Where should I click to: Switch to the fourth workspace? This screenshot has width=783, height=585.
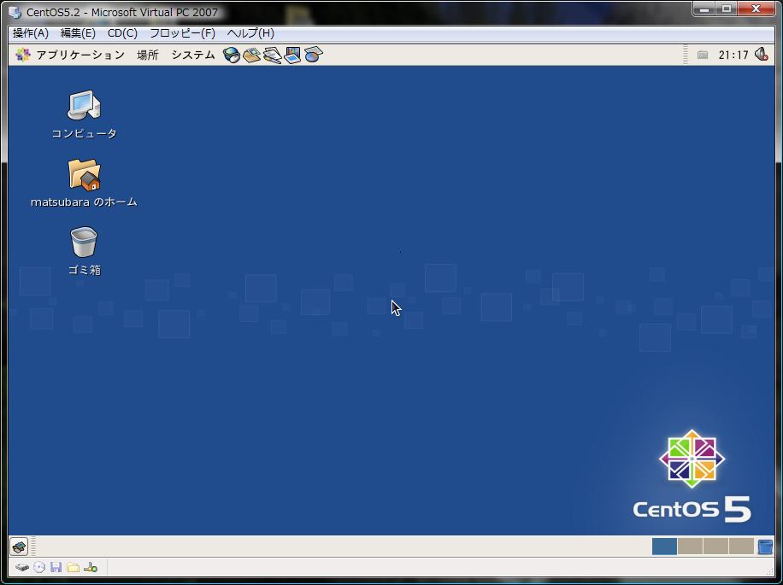coord(741,547)
